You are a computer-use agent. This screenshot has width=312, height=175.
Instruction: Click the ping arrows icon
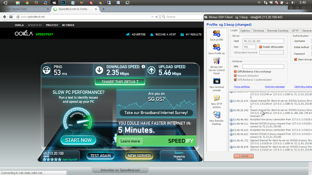coord(47,70)
